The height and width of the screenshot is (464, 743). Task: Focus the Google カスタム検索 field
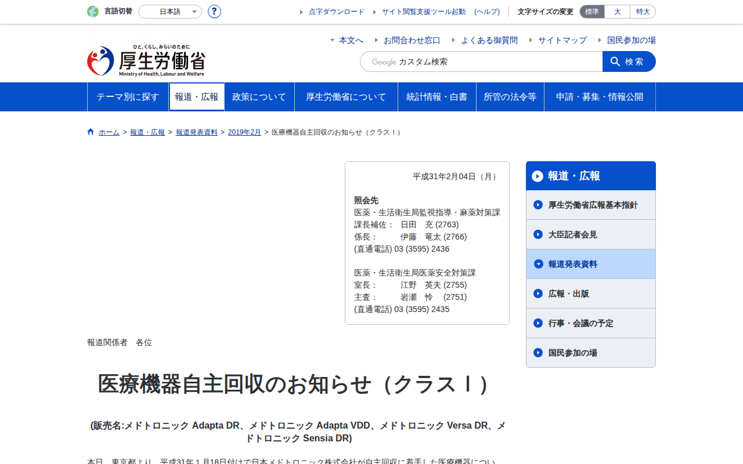pyautogui.click(x=481, y=61)
